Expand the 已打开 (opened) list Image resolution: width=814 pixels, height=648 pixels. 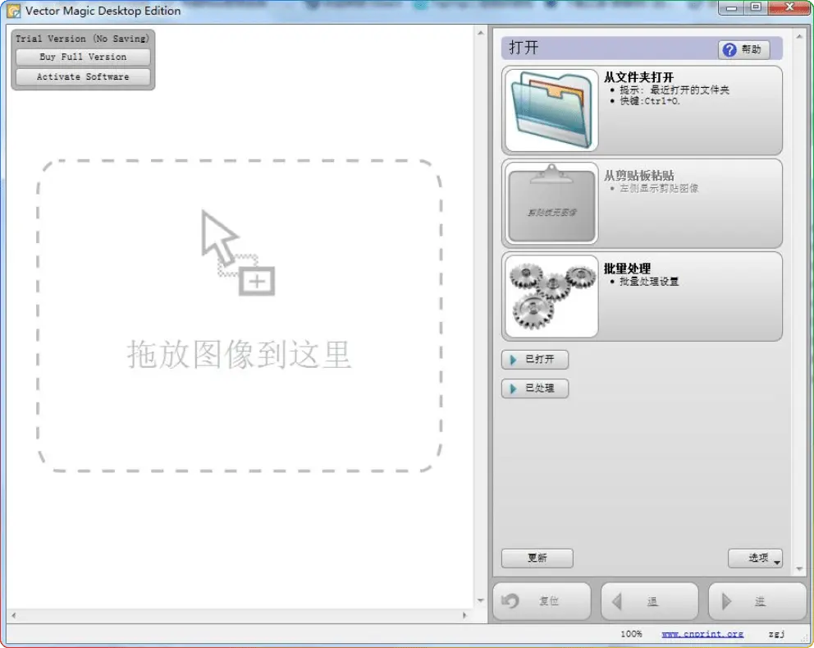click(x=534, y=360)
